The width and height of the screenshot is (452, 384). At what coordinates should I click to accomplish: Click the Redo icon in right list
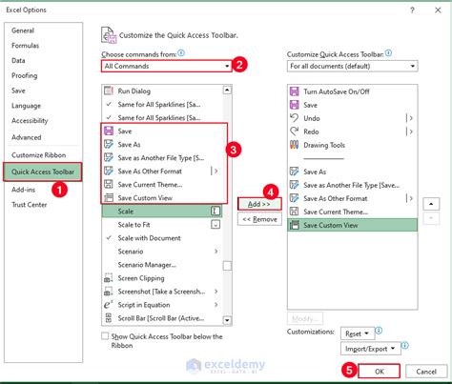pos(295,131)
